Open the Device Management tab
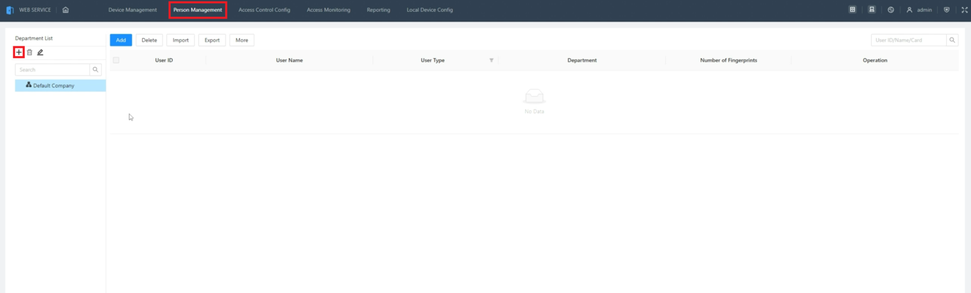The image size is (971, 293). (132, 10)
